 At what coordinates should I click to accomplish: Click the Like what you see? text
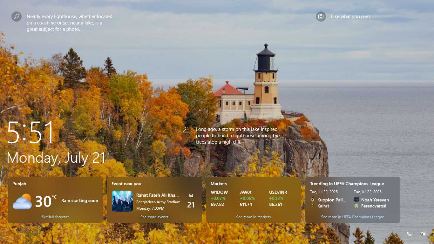[351, 17]
